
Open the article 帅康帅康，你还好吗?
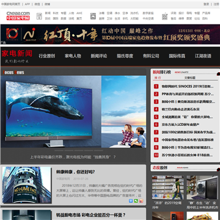[x=75, y=172]
